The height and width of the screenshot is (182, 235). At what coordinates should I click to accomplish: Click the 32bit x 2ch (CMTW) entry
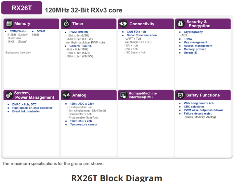[x=79, y=56]
